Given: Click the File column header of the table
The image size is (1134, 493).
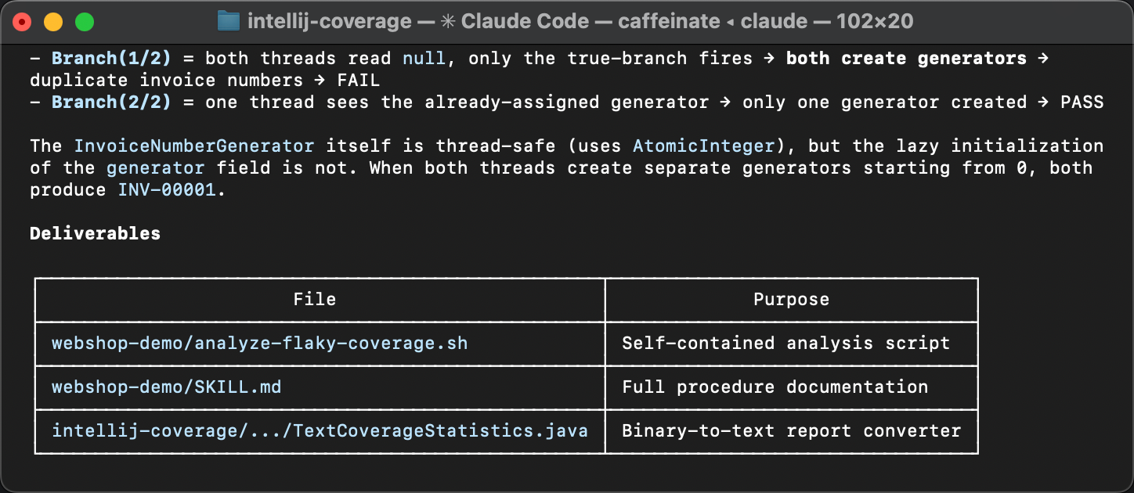Looking at the screenshot, I should (316, 300).
